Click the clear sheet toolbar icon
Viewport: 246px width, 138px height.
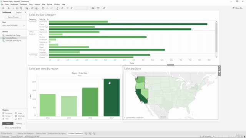pyautogui.click(x=36, y=8)
